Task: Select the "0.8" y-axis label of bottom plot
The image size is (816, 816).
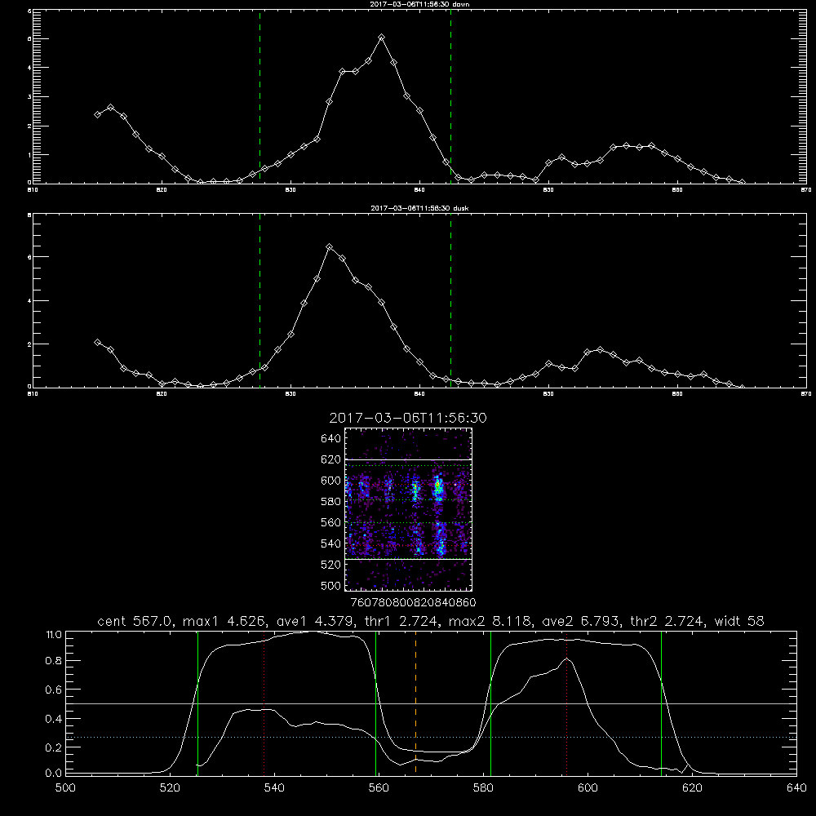Action: tap(54, 661)
